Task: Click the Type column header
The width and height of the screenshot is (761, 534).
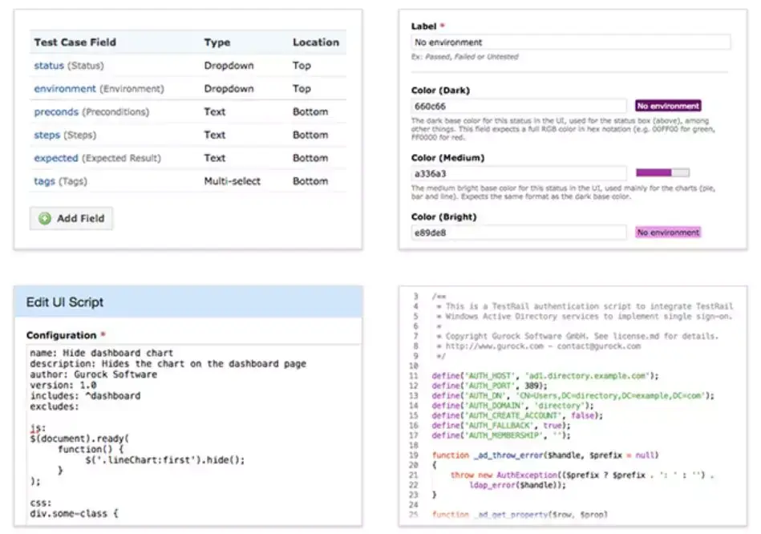Action: (217, 42)
